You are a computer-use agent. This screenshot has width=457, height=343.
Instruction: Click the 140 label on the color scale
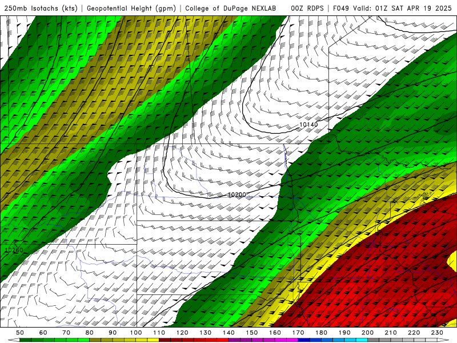pyautogui.click(x=229, y=333)
